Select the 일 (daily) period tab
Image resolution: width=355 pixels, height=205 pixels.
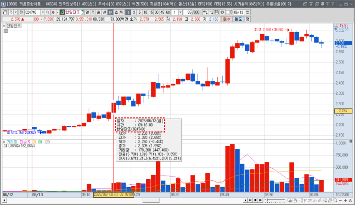[x=87, y=12]
